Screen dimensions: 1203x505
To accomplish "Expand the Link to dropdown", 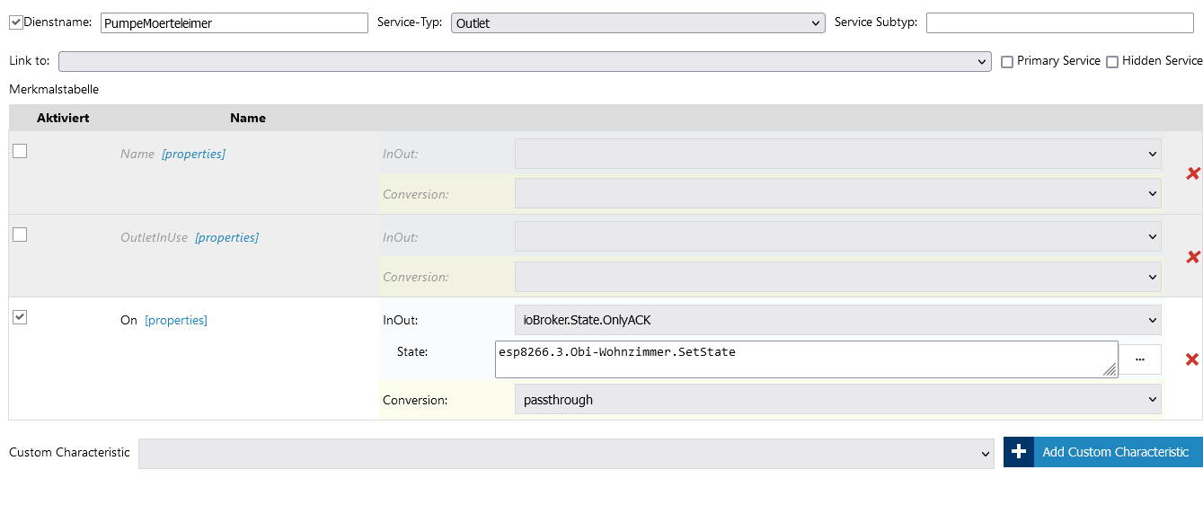I will (x=525, y=61).
